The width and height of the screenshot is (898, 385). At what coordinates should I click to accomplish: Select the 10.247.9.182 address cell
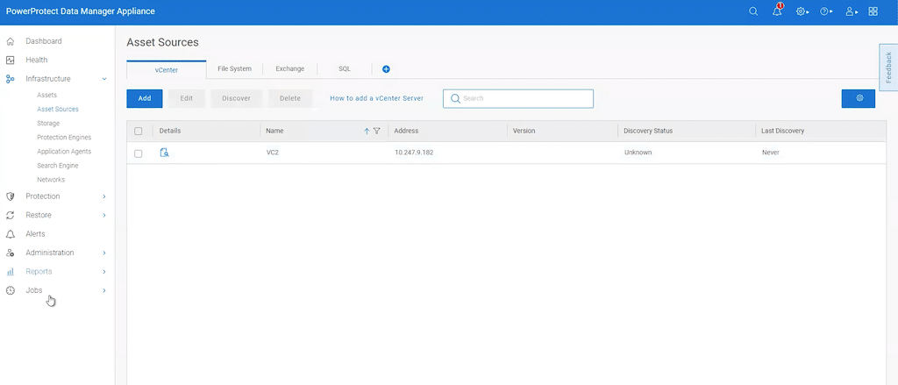[414, 153]
